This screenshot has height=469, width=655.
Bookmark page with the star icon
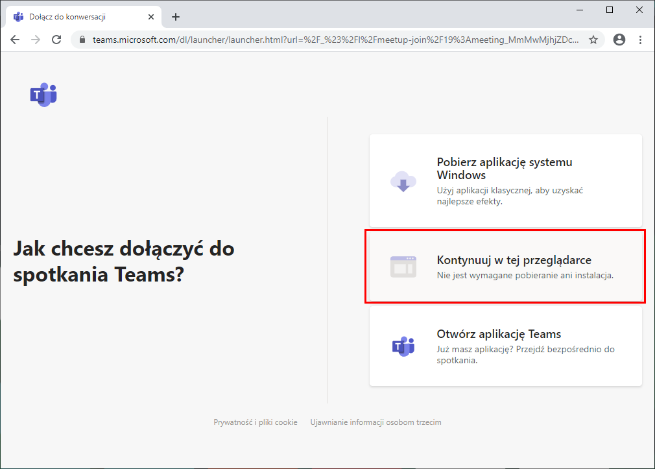(593, 40)
